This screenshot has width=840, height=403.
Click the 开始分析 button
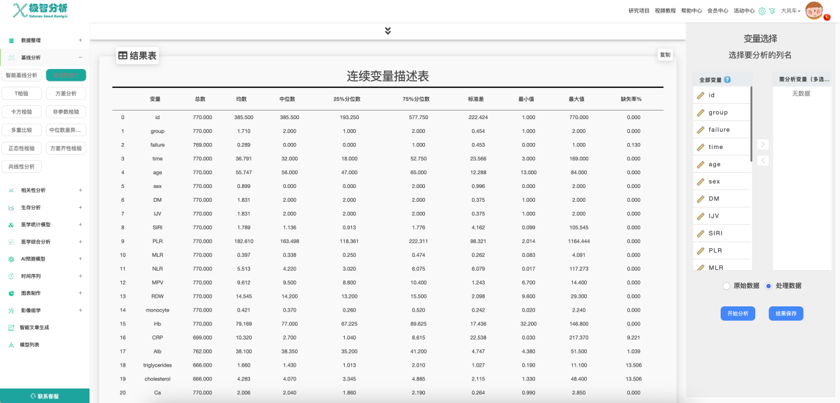[x=737, y=314]
